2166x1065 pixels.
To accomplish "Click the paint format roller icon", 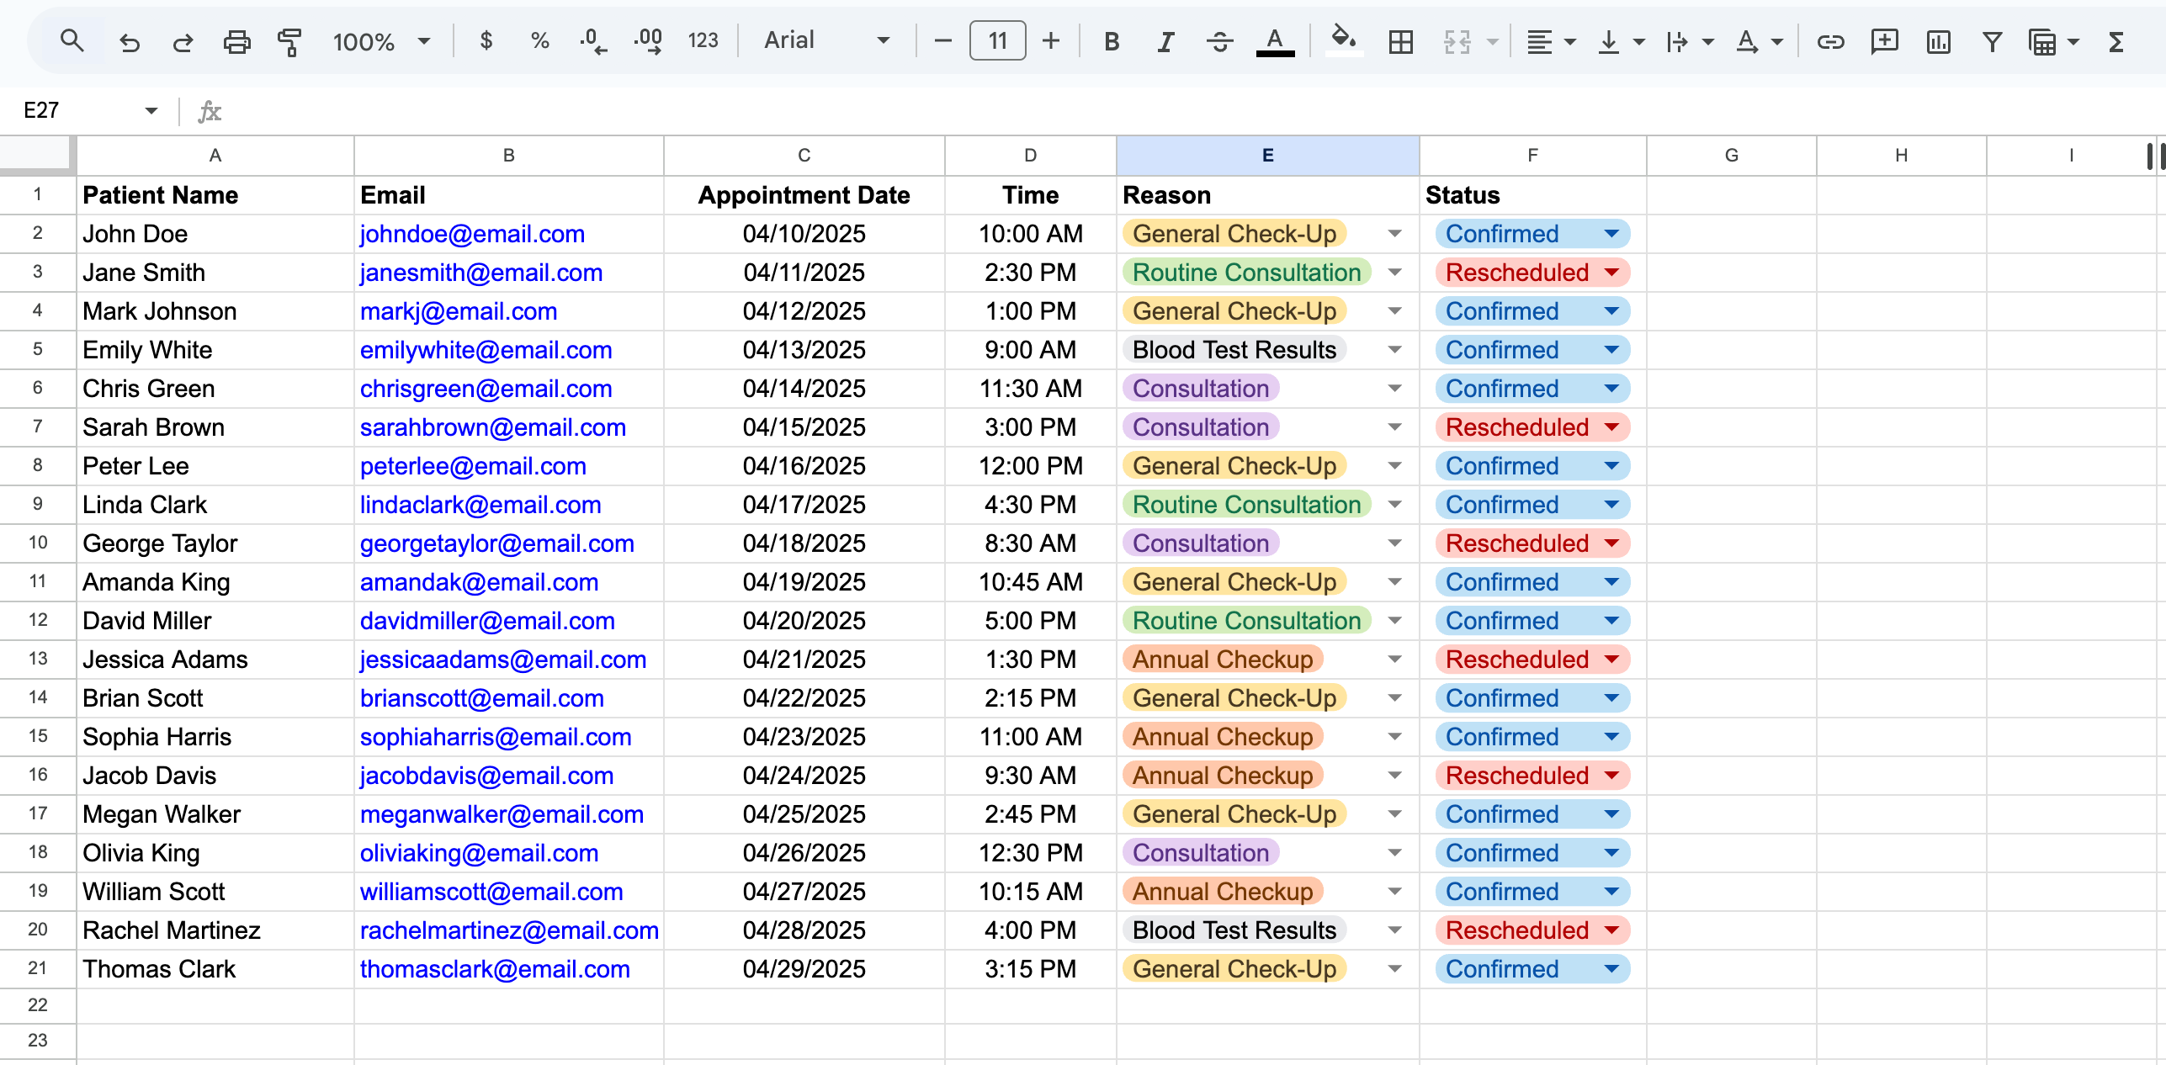I will [289, 41].
